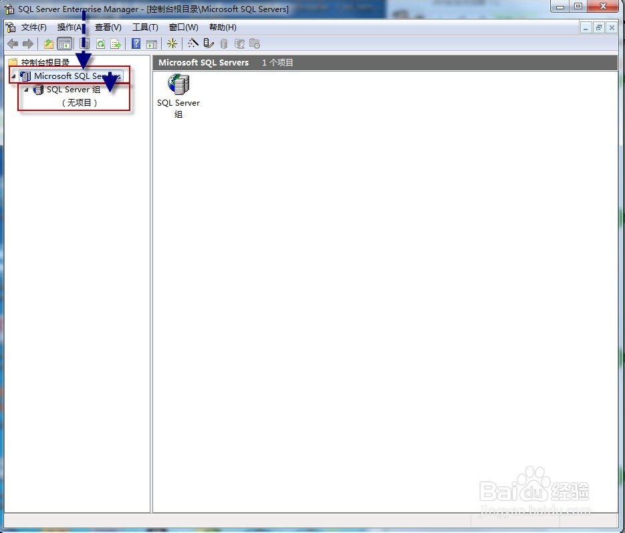Select Microsoft SQL Servers tree node
Viewport: 625px width, 533px height.
tap(78, 76)
